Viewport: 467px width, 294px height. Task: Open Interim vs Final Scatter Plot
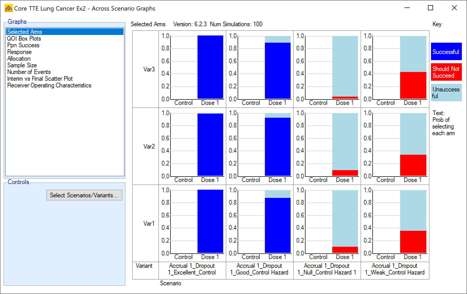point(40,79)
